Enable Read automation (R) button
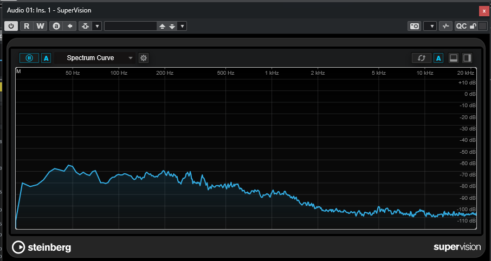 [27, 26]
